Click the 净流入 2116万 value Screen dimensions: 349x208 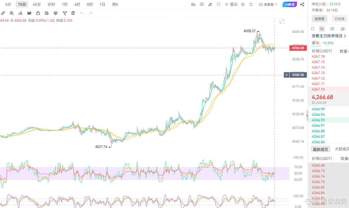tap(335, 4)
